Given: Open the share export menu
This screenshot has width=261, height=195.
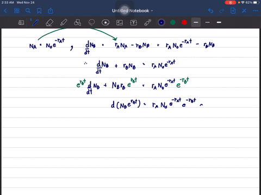Looking at the screenshot, I should point(51,11).
